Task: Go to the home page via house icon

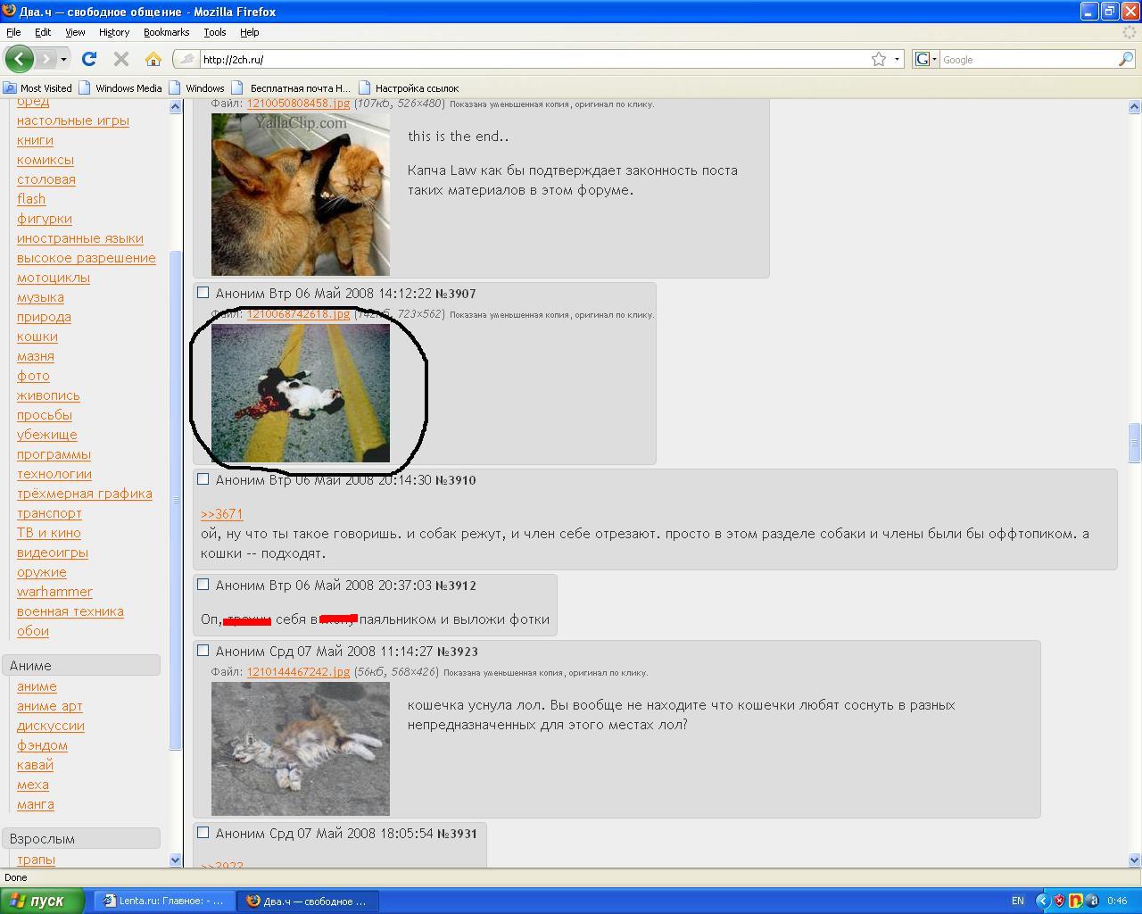Action: coord(153,59)
